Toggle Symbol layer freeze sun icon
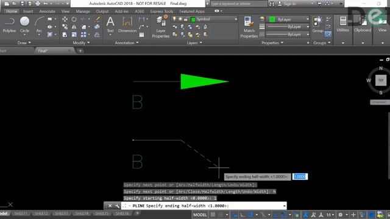 tap(180, 19)
